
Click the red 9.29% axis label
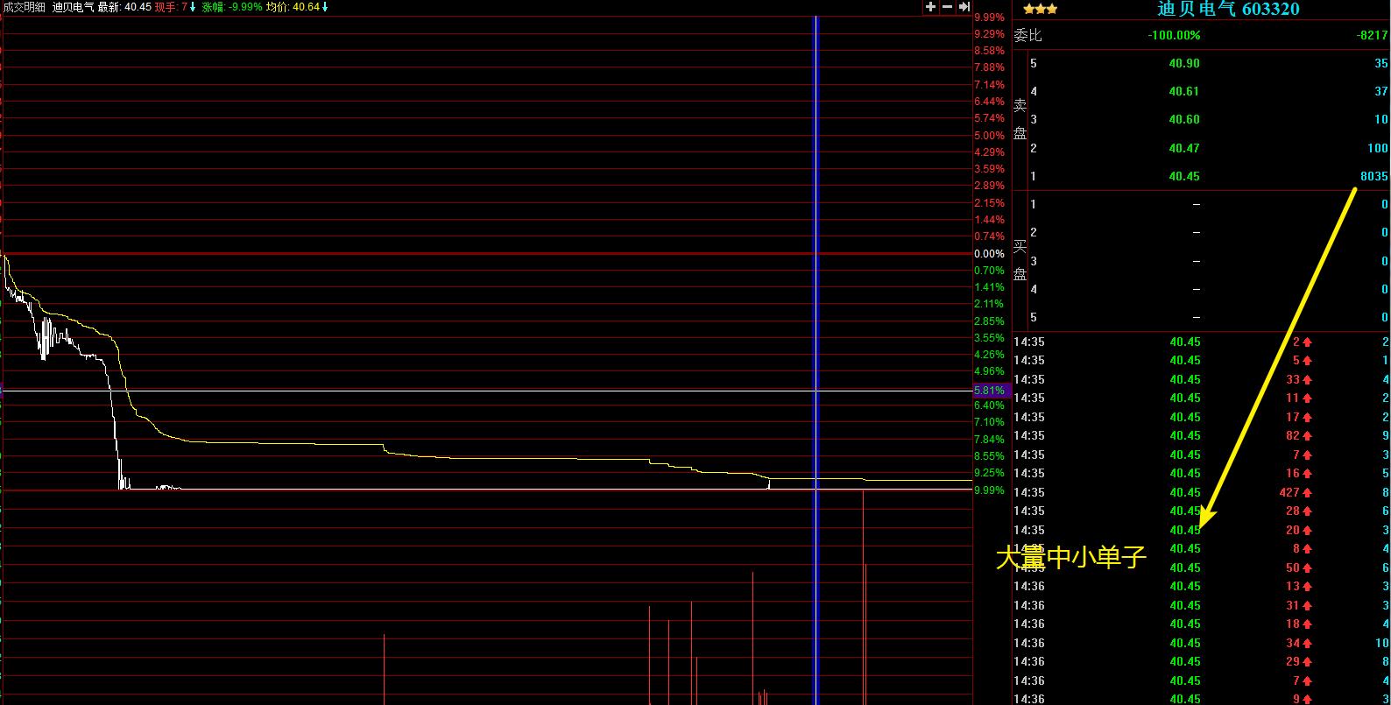[990, 34]
